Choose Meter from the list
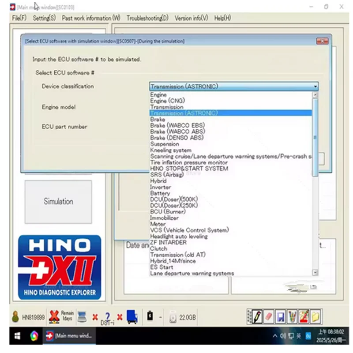This screenshot has height=353, width=353. 231,224
